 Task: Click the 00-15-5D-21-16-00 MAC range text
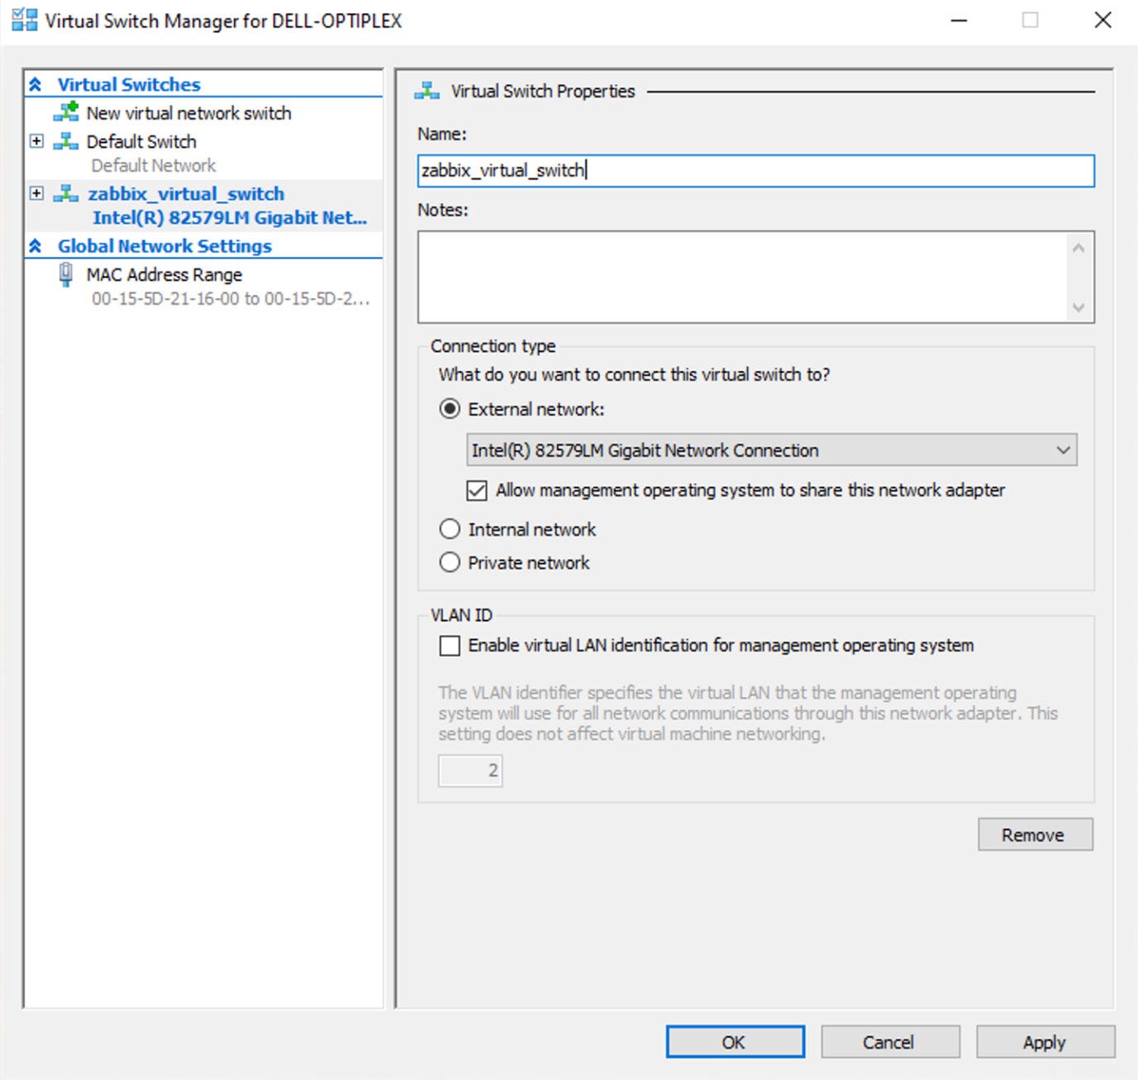point(231,298)
